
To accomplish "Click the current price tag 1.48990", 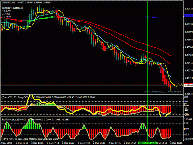I will 188,85.
